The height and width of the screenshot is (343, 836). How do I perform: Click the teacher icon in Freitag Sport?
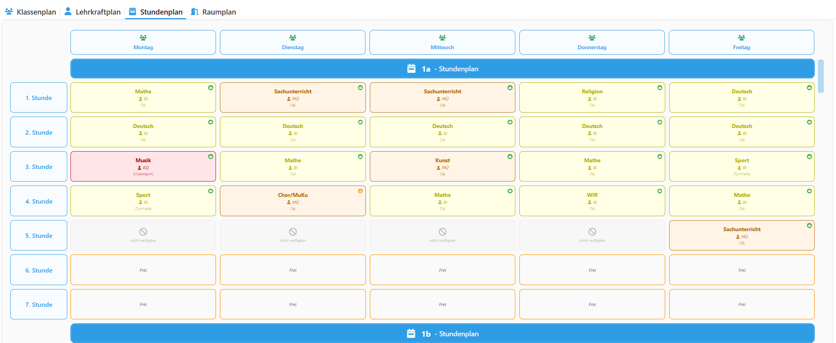pyautogui.click(x=739, y=168)
